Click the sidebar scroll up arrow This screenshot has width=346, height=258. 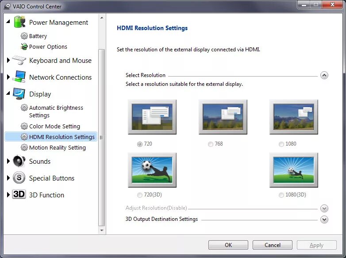point(102,18)
